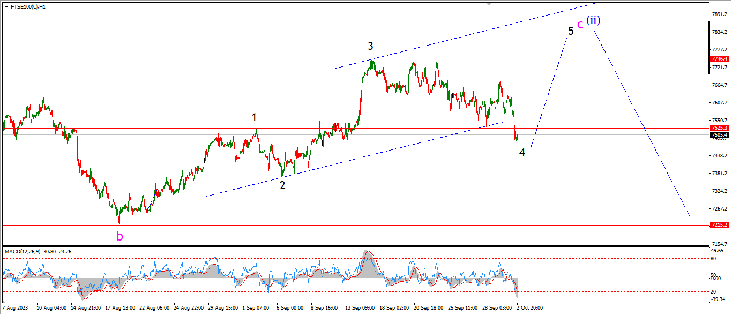
Task: Click the red 7215.2 price level tag
Action: (x=719, y=225)
